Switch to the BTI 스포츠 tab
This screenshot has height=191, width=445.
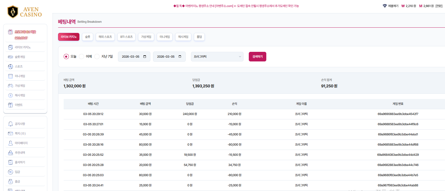[x=126, y=37]
